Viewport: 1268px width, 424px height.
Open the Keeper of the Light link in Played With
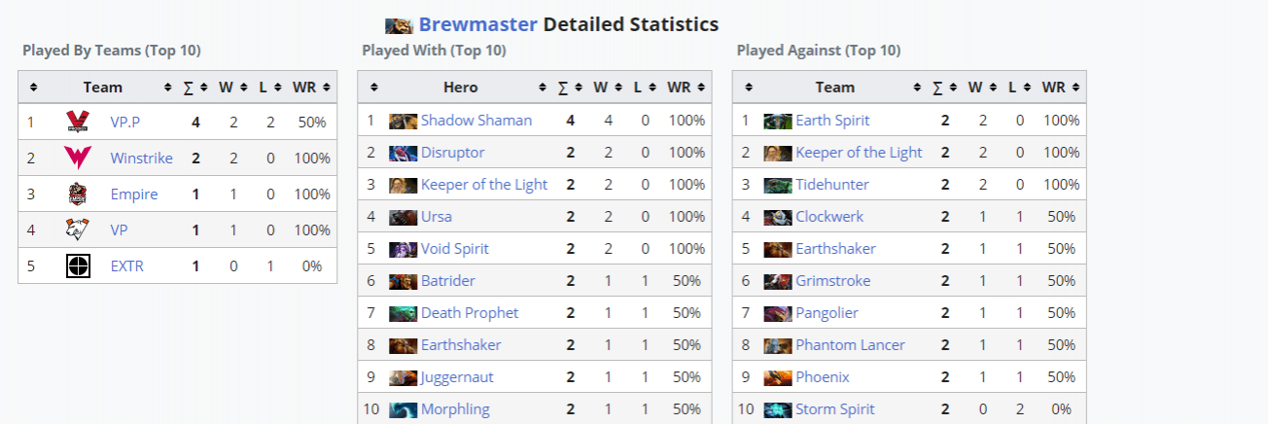(484, 185)
